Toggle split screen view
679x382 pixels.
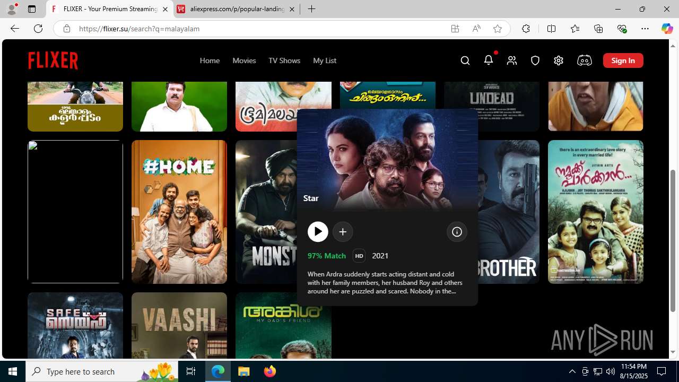coord(551,29)
